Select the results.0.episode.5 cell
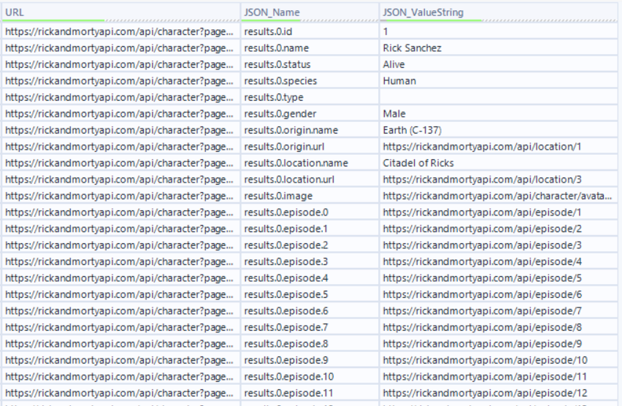The width and height of the screenshot is (622, 406). pos(310,295)
